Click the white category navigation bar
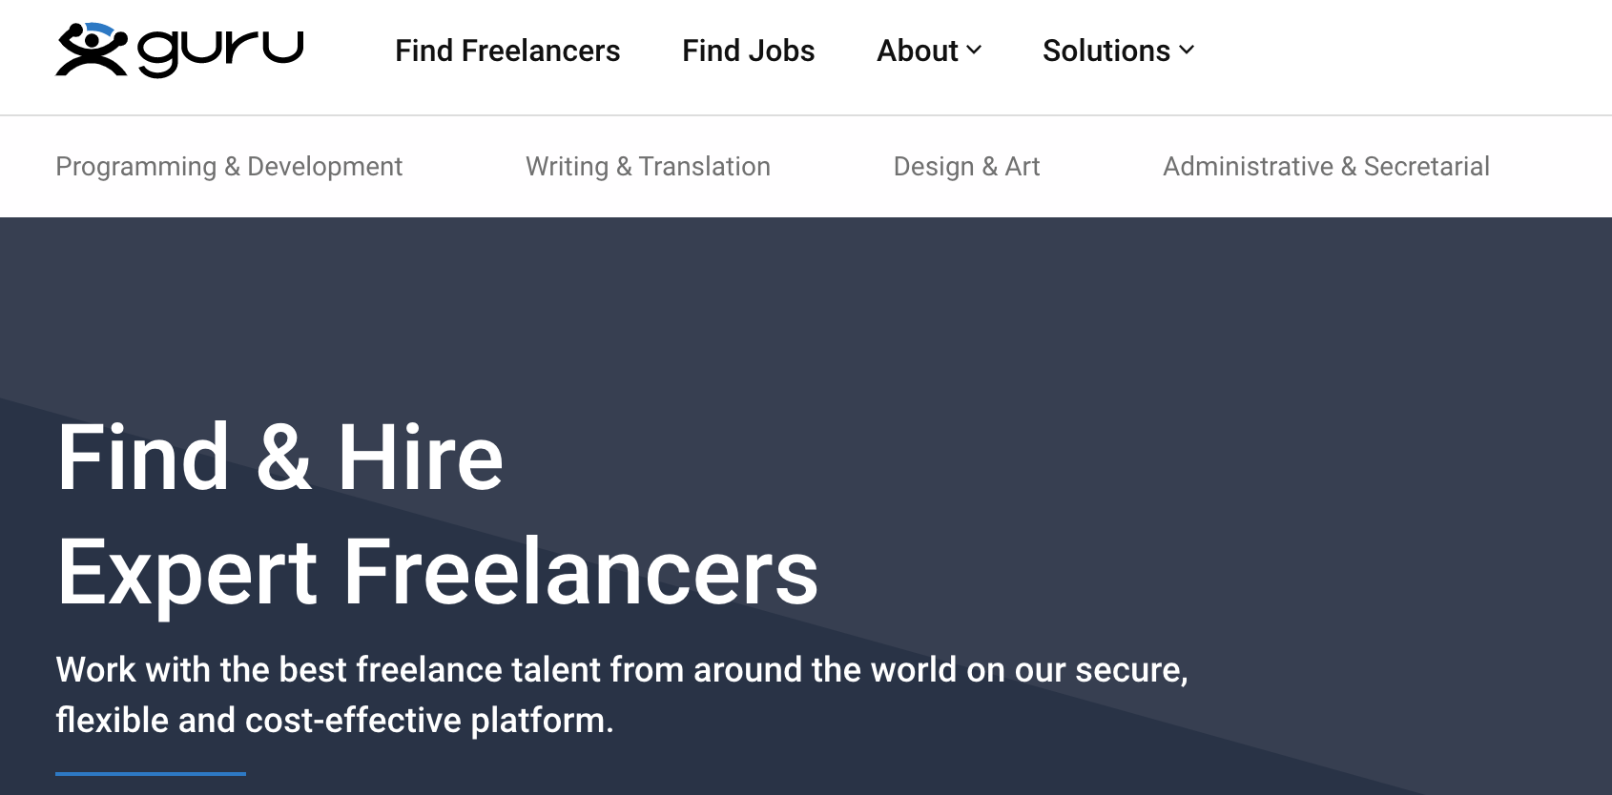This screenshot has width=1612, height=795. pos(806,167)
